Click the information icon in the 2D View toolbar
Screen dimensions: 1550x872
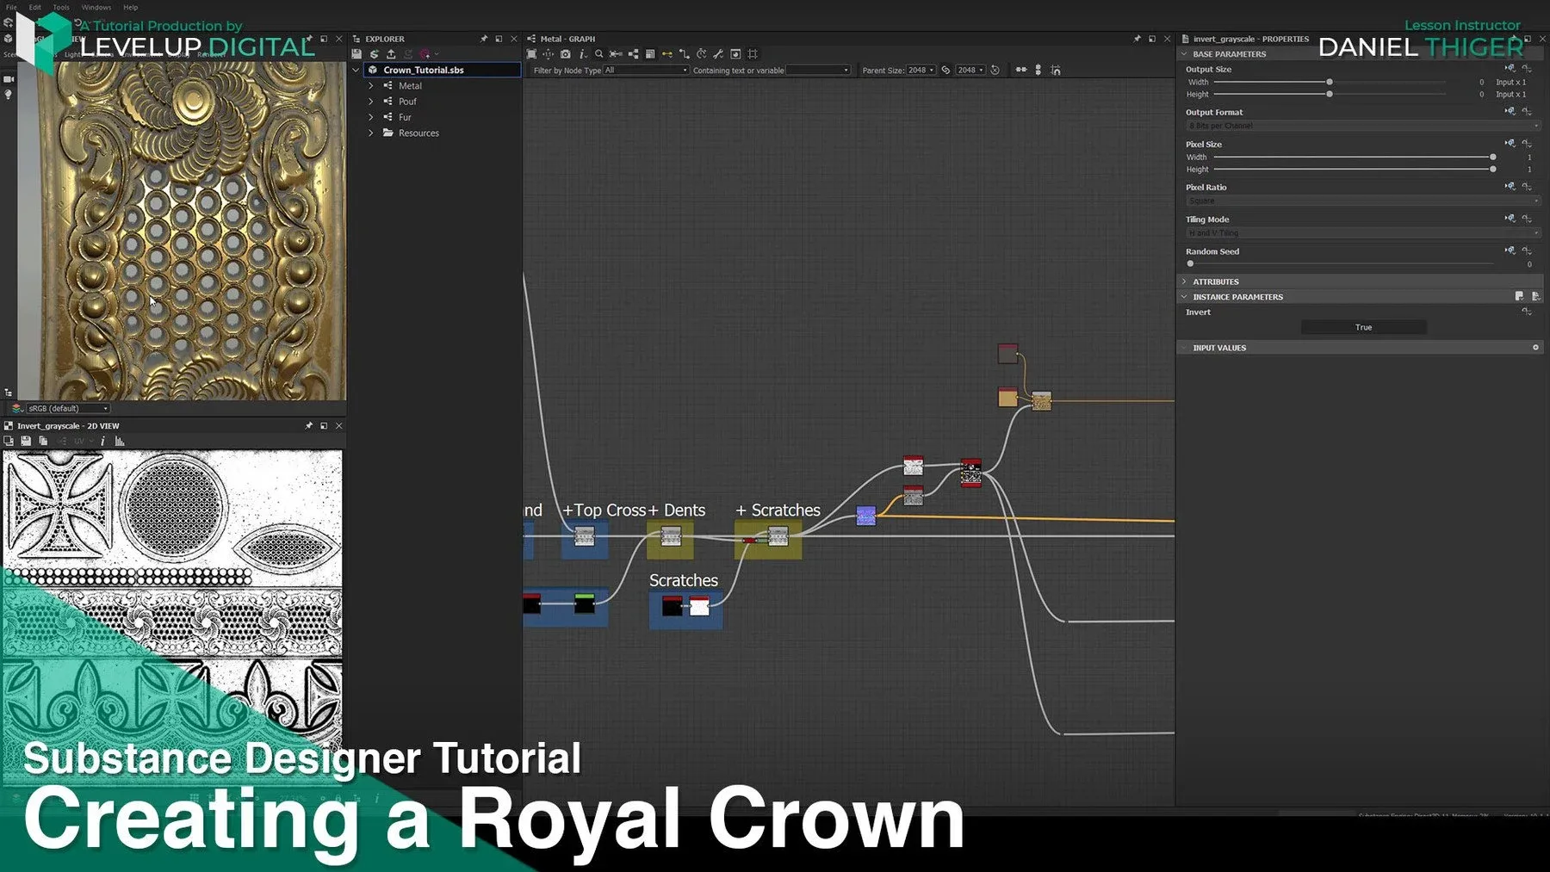point(102,441)
